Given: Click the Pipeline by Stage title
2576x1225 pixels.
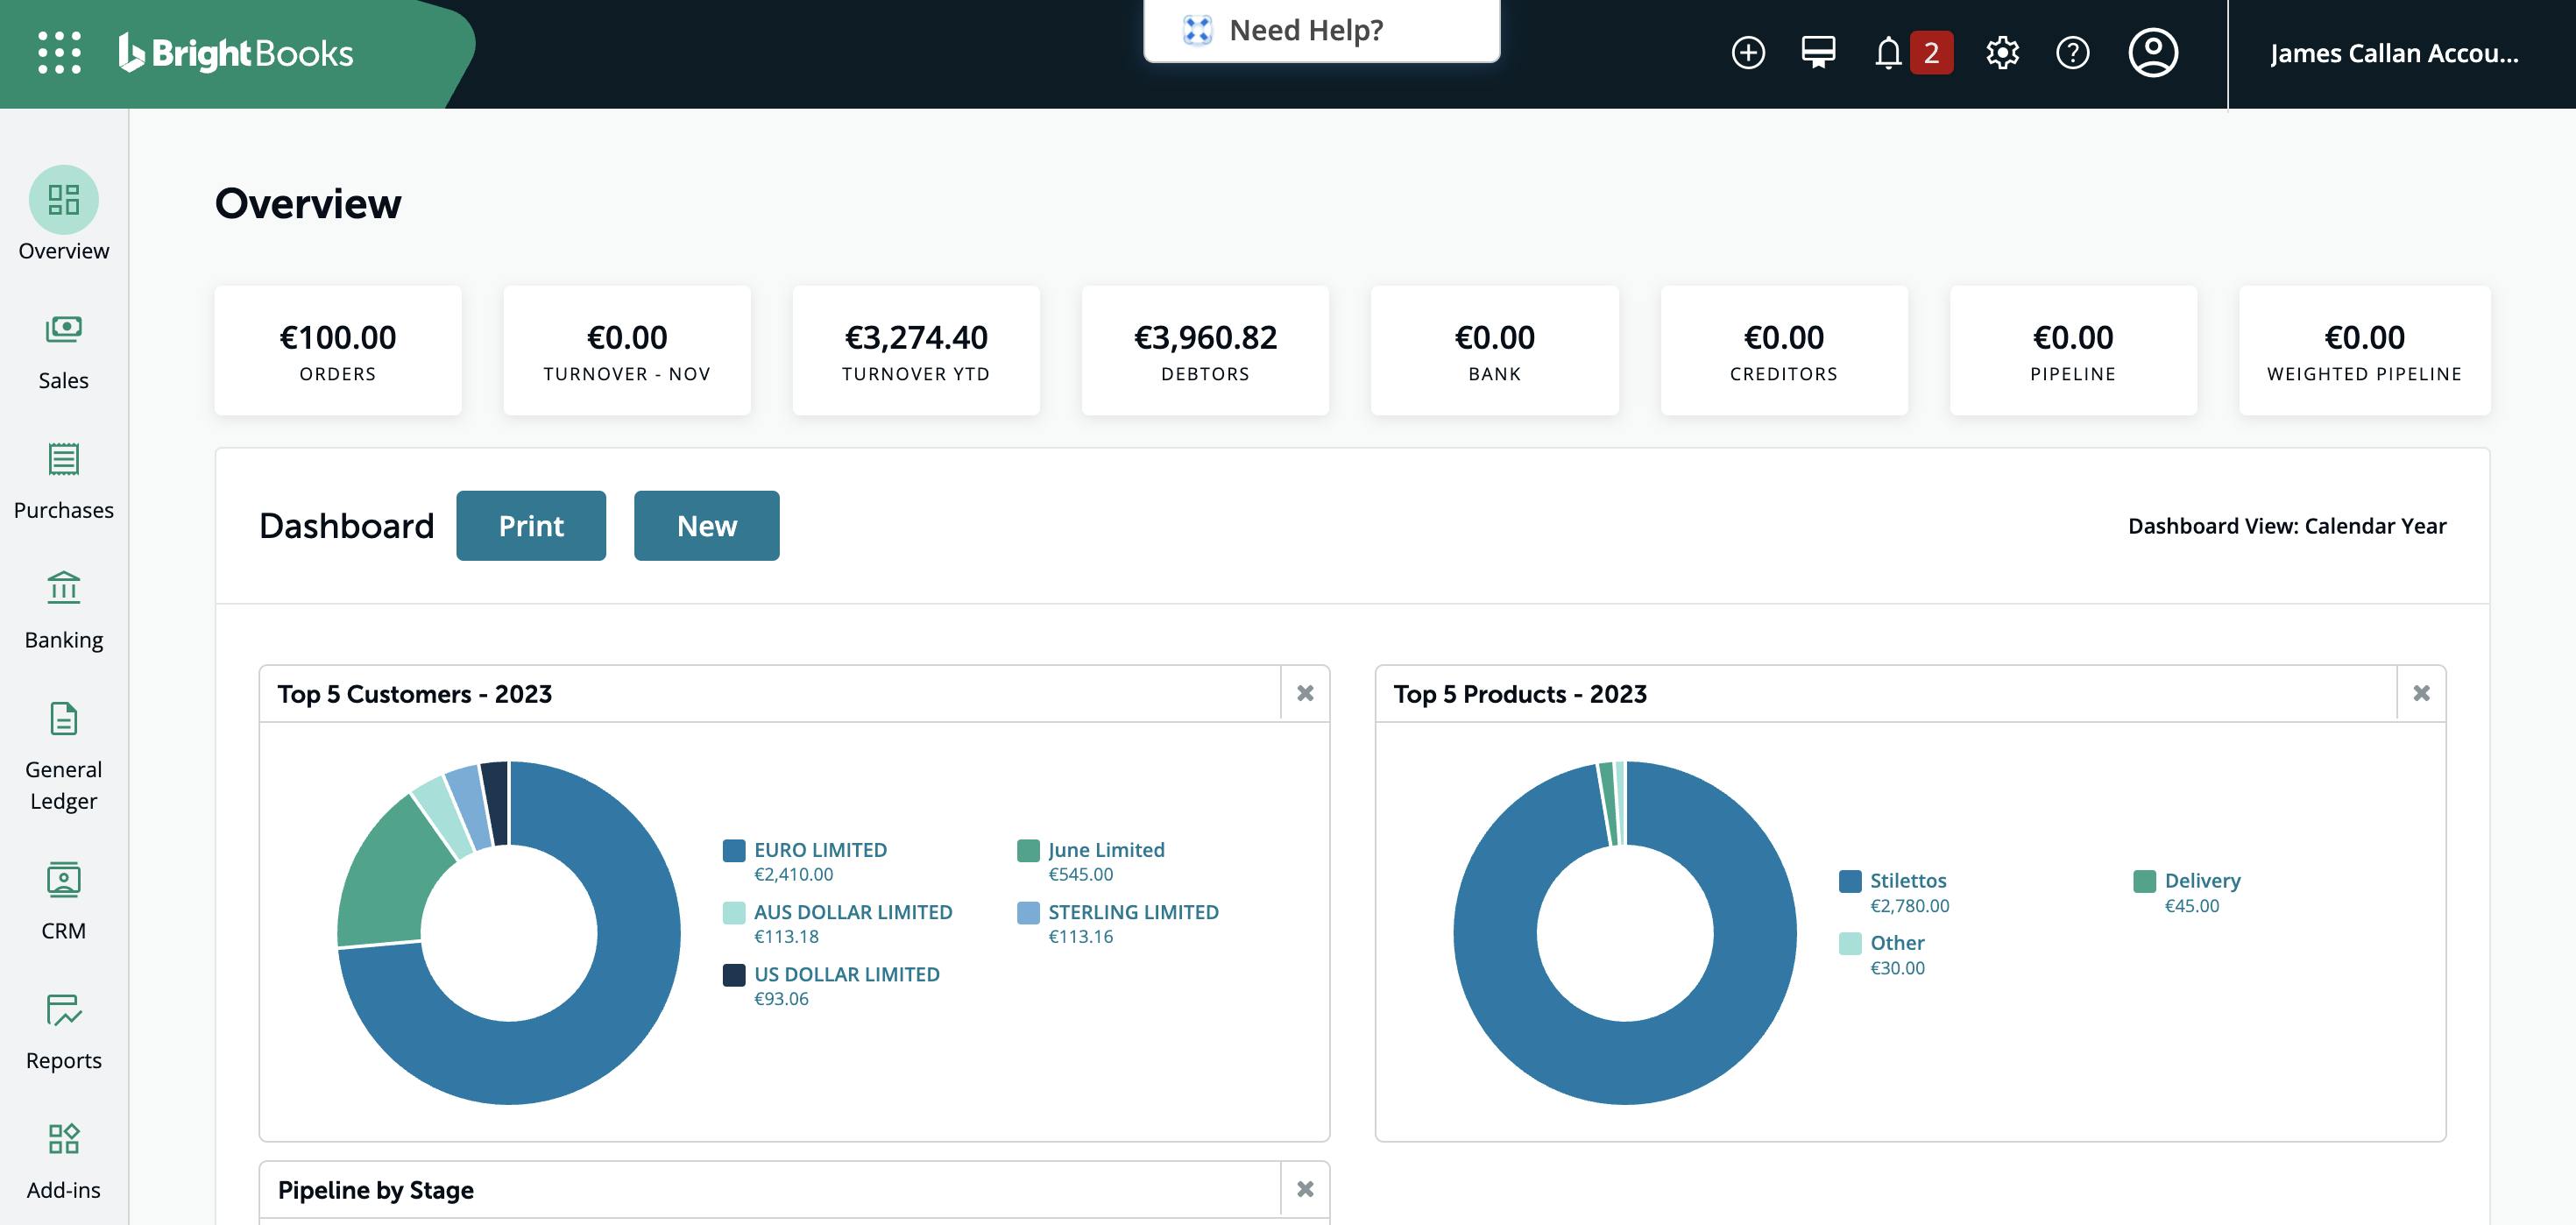Looking at the screenshot, I should (376, 1190).
